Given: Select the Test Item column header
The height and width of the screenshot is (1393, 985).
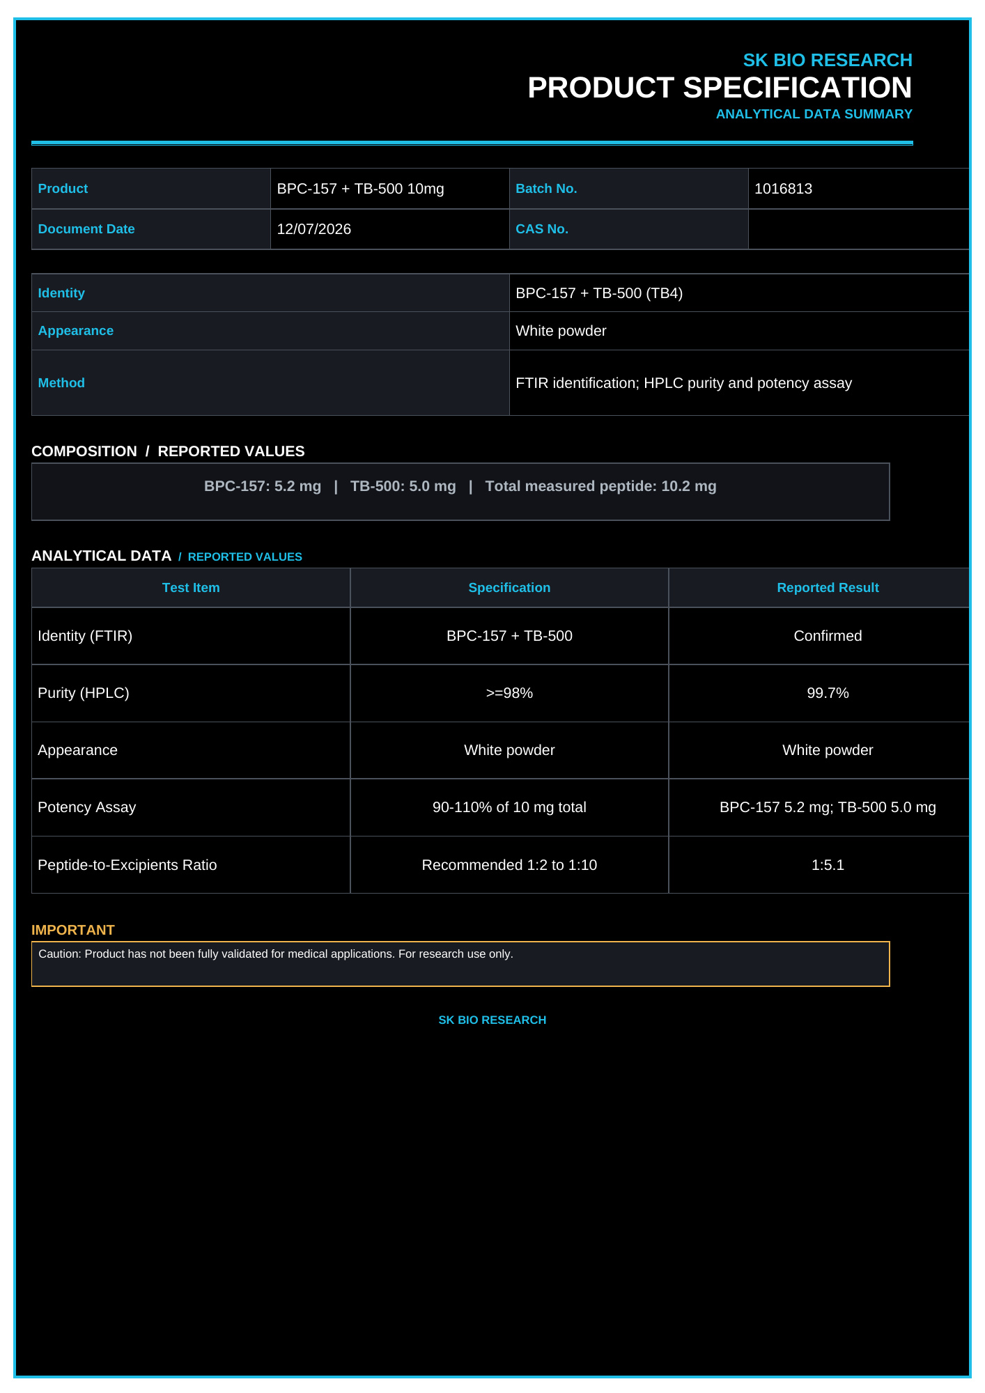Looking at the screenshot, I should (191, 588).
